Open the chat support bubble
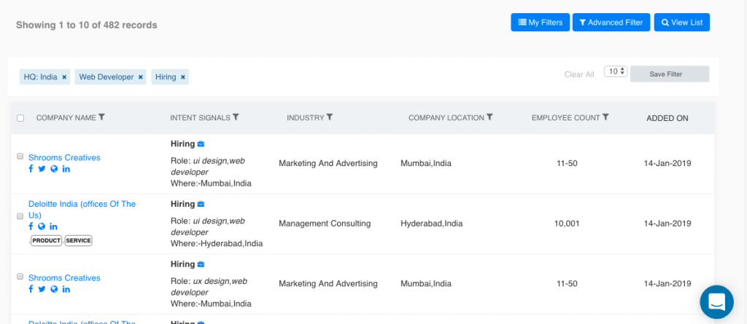747x324 pixels. pyautogui.click(x=716, y=302)
